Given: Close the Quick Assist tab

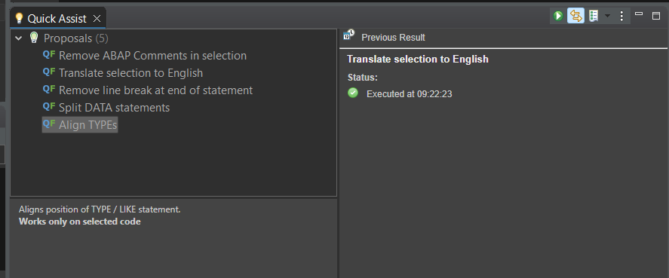Looking at the screenshot, I should click(97, 19).
